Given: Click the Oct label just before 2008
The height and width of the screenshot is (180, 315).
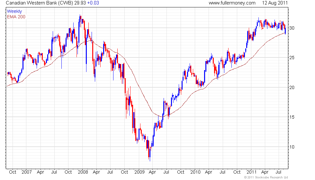Looking at the screenshot, I should point(68,172).
